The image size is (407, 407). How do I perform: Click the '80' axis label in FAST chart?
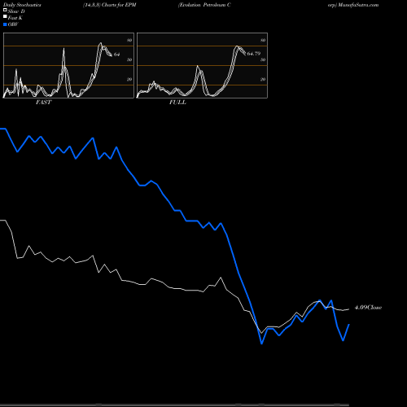tap(129, 40)
